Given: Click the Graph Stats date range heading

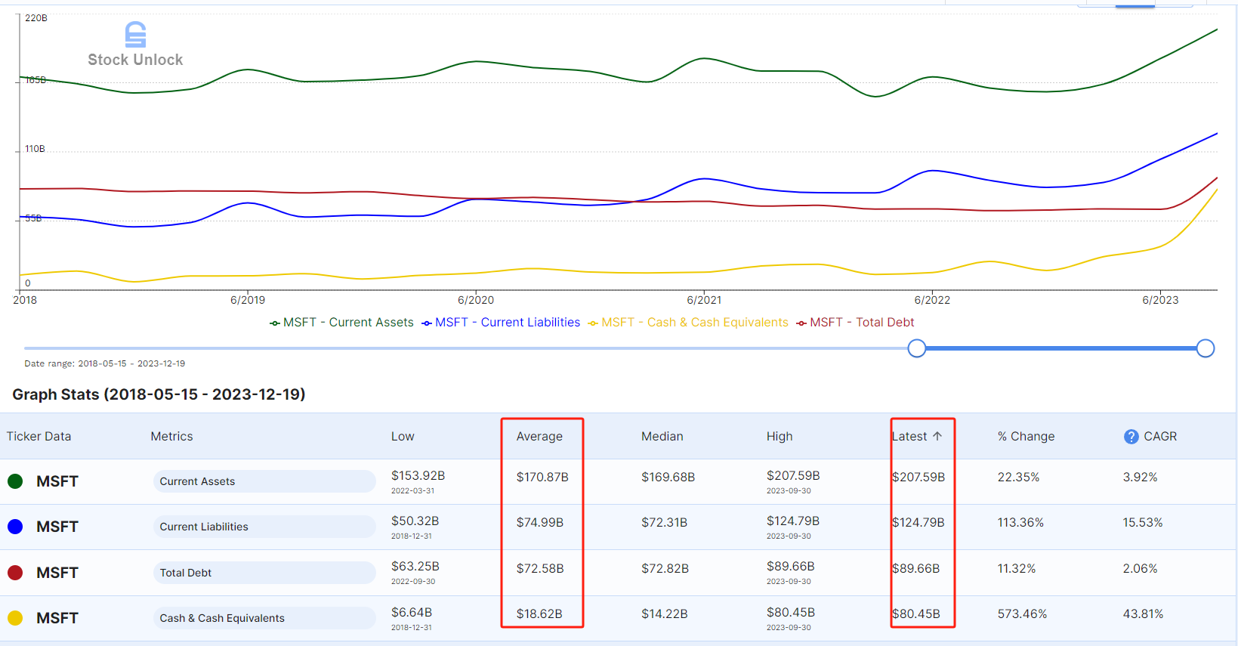Looking at the screenshot, I should (x=159, y=394).
